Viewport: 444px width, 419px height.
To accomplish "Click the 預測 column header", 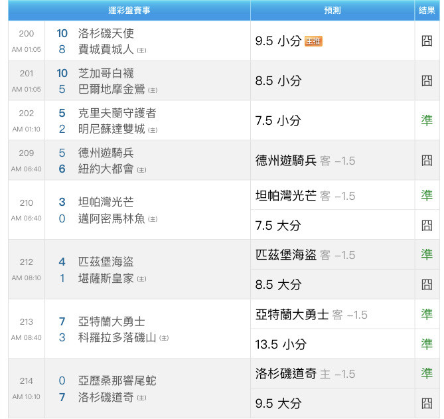I will pyautogui.click(x=333, y=11).
